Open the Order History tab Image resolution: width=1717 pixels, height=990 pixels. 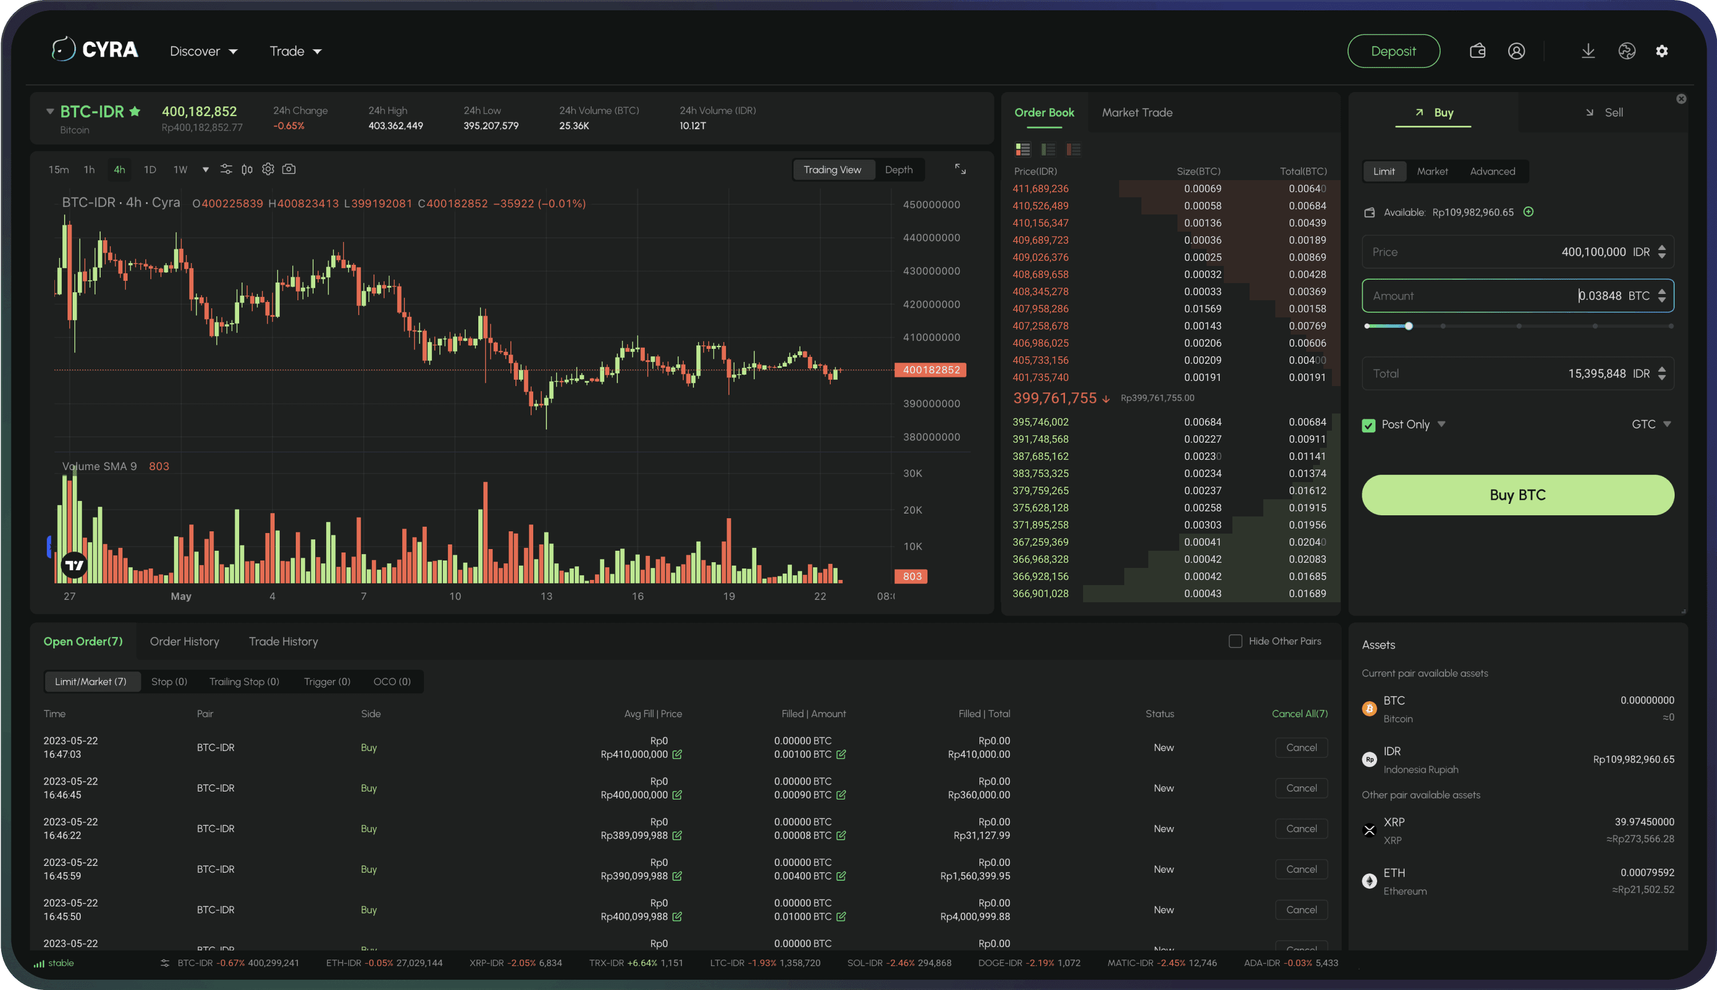tap(184, 641)
